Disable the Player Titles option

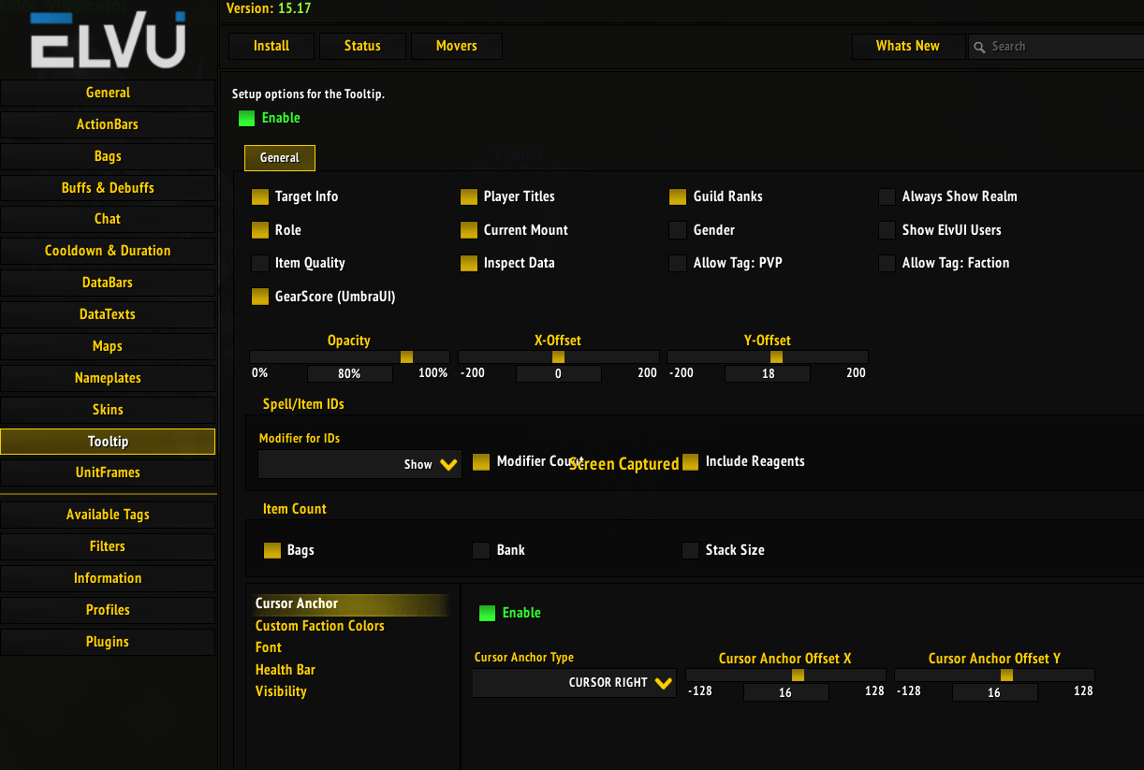point(469,197)
